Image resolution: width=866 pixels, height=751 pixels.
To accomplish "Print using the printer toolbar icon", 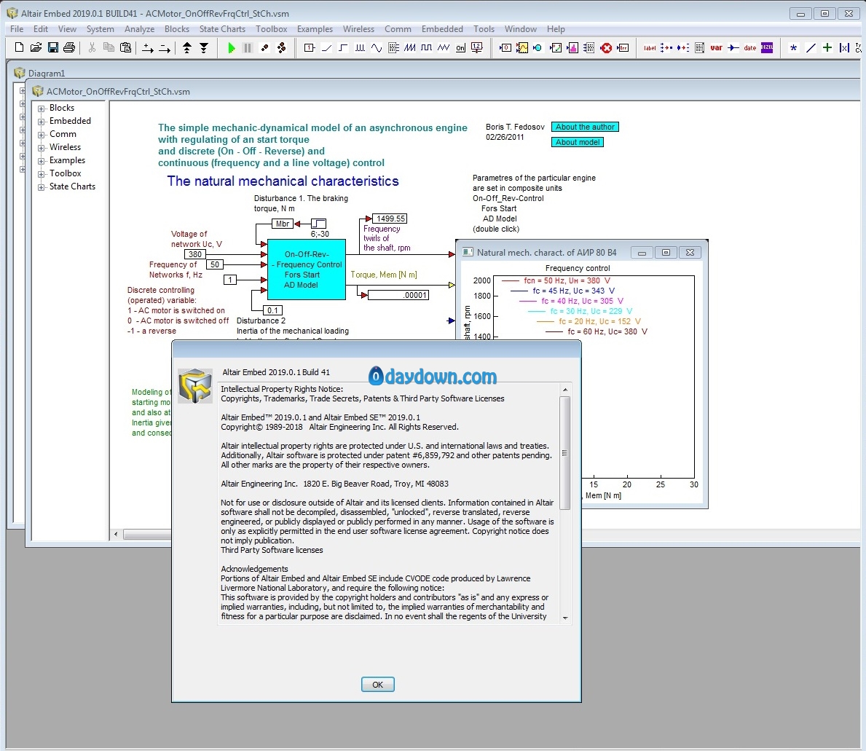I will coord(69,47).
